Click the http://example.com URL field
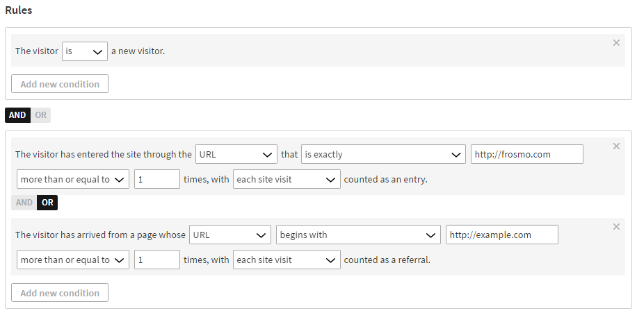Viewport: 637px width, 313px height. 501,235
